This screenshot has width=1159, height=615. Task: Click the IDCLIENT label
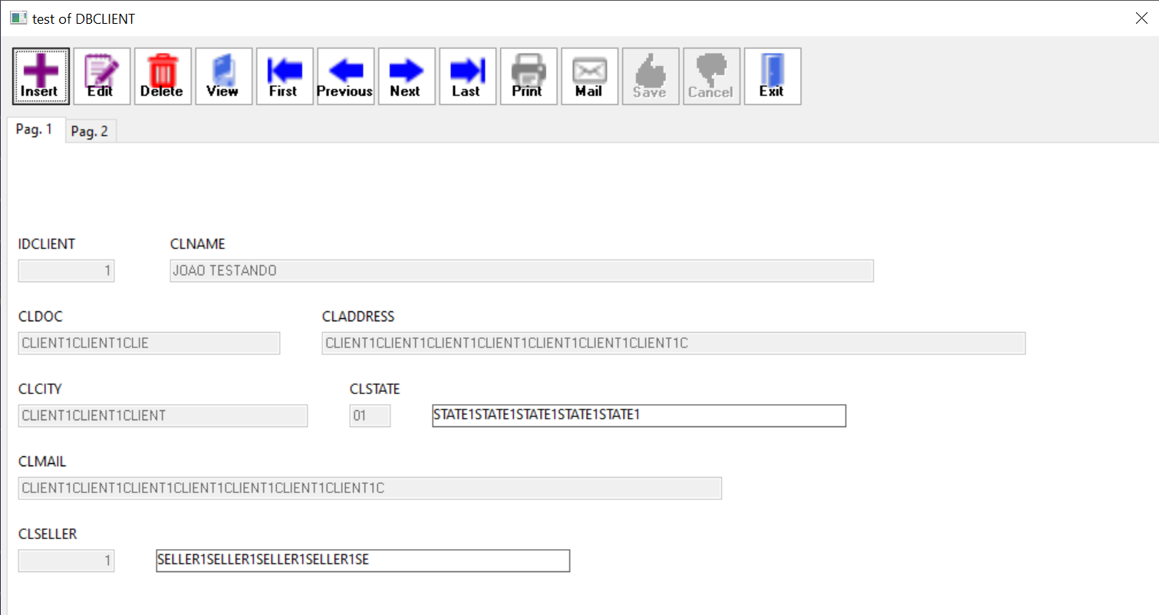tap(47, 244)
